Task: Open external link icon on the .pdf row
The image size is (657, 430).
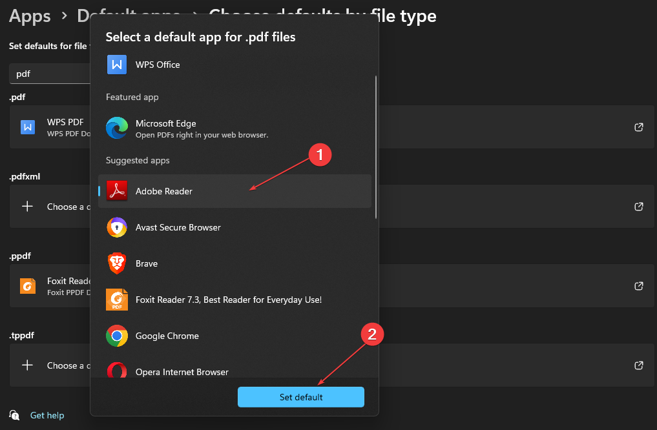Action: coord(638,127)
